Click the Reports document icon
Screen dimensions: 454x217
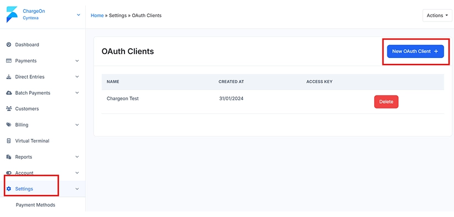9,157
